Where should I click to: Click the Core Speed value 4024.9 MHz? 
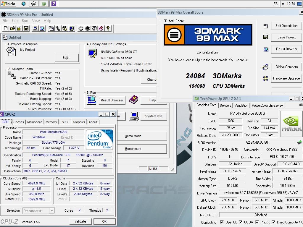36,183
